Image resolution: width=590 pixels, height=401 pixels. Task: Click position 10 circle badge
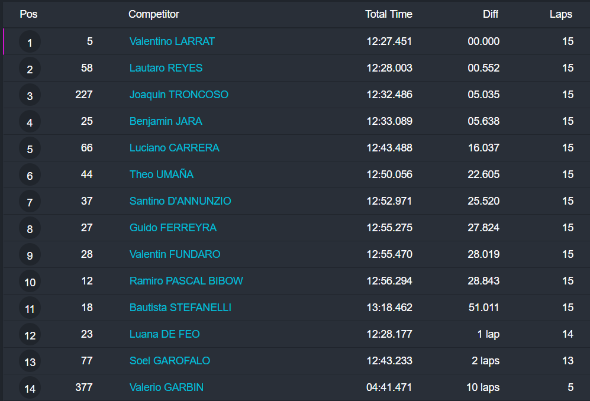tap(30, 282)
